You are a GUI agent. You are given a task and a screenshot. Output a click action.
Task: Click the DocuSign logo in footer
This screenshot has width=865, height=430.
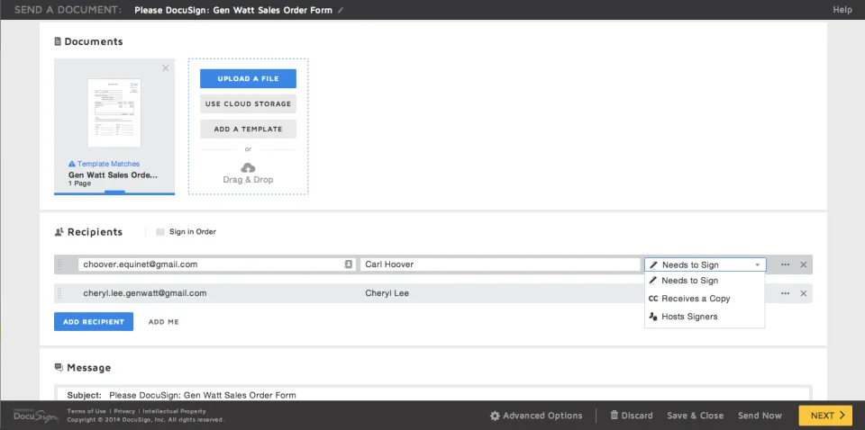point(35,416)
